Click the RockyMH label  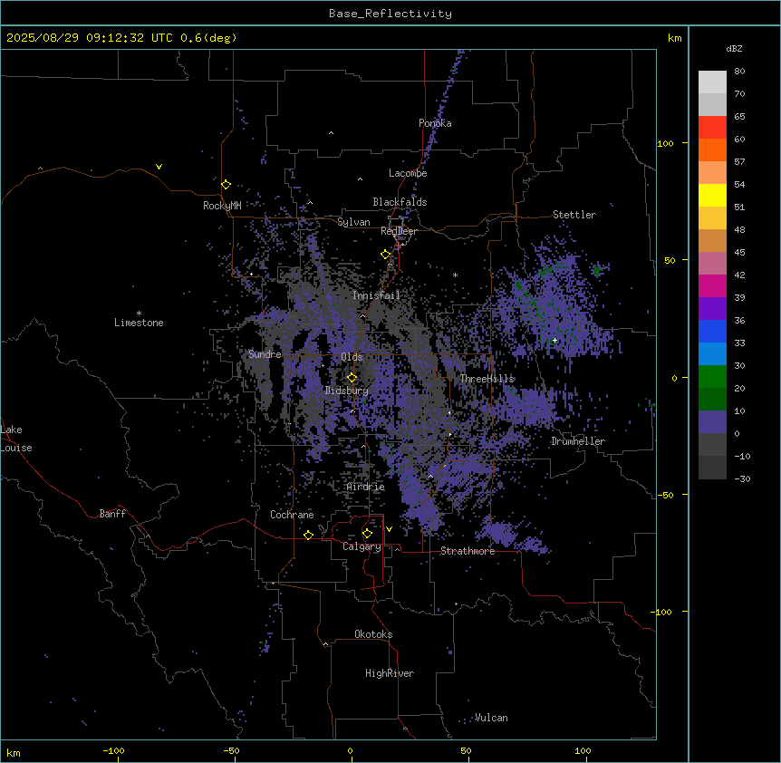click(x=222, y=206)
